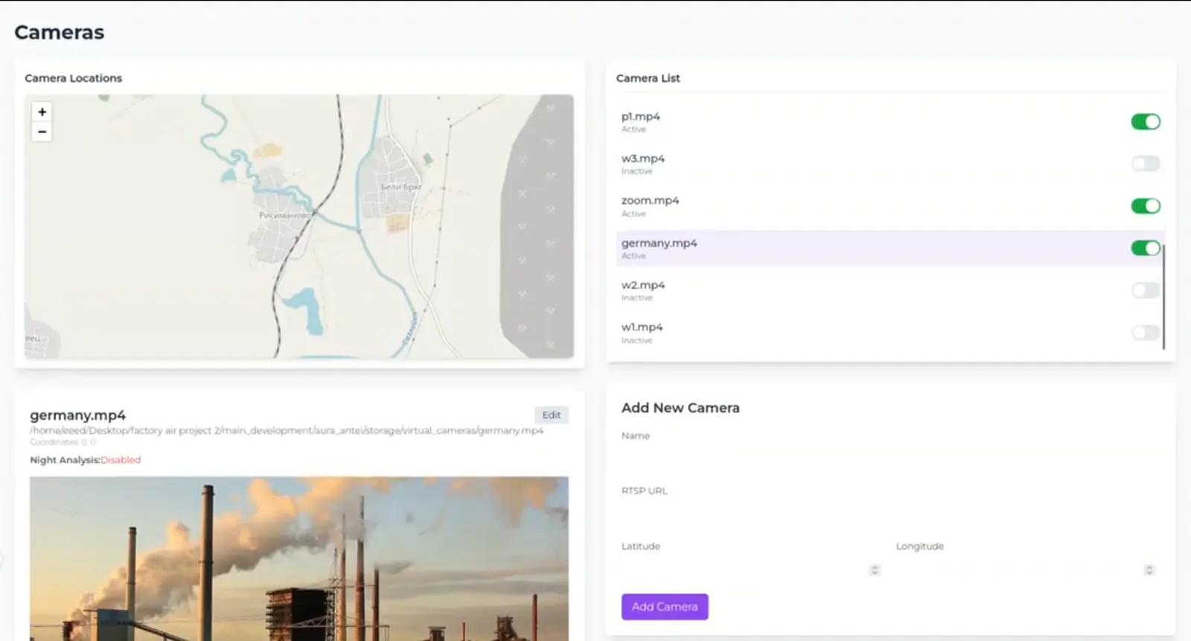Edit the germany.mp4 camera details
Screen dimensions: 1191x641
pos(552,415)
